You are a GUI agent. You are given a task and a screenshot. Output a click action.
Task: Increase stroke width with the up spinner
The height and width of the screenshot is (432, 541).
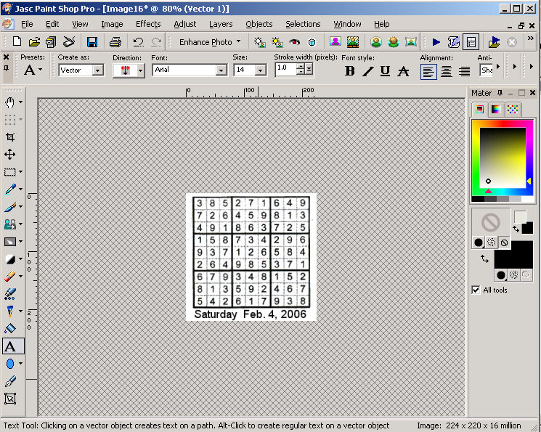pyautogui.click(x=309, y=67)
